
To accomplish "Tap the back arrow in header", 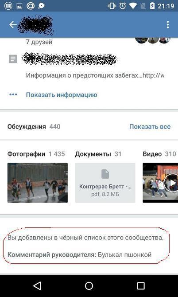I will click(13, 25).
